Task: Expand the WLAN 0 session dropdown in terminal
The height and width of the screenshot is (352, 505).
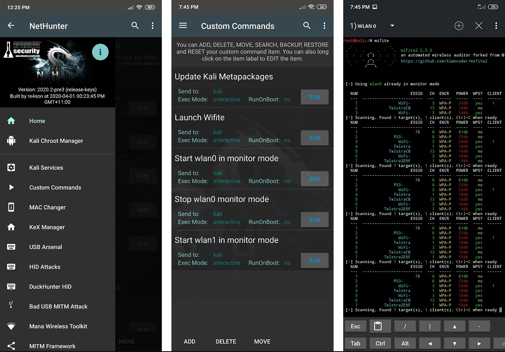Action: (x=392, y=26)
